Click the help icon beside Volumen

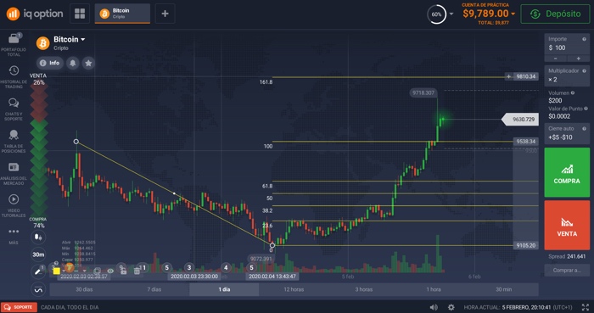point(573,92)
